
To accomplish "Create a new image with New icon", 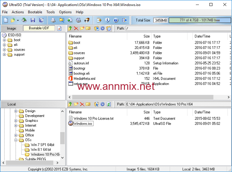I will click(6, 20).
